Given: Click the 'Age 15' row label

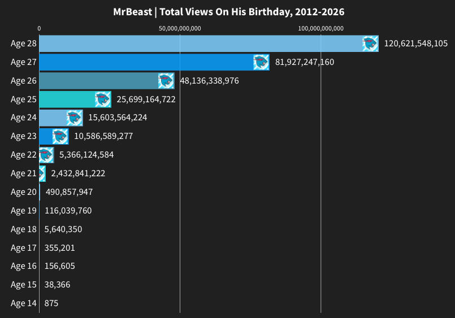Looking at the screenshot, I should pos(24,285).
